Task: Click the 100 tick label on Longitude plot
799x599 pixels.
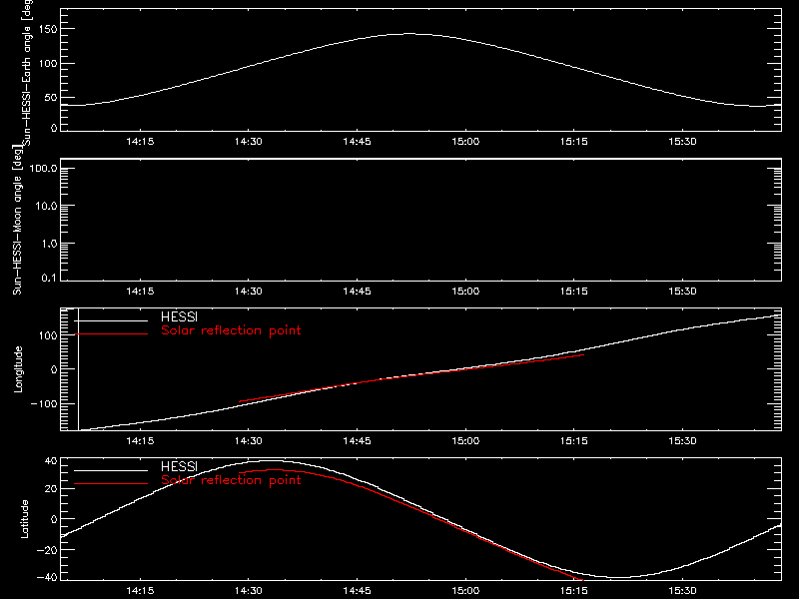Action: tap(48, 335)
